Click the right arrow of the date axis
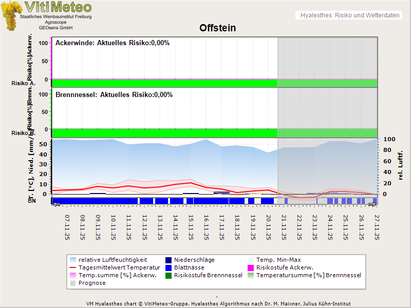411x308 pixels. 374,204
